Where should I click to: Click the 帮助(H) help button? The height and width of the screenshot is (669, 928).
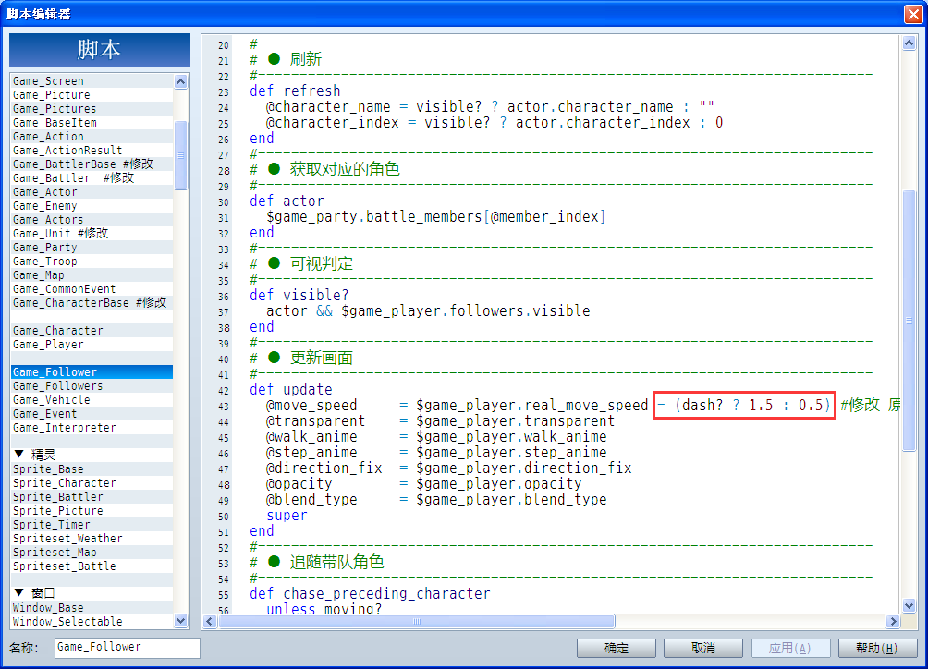[878, 648]
